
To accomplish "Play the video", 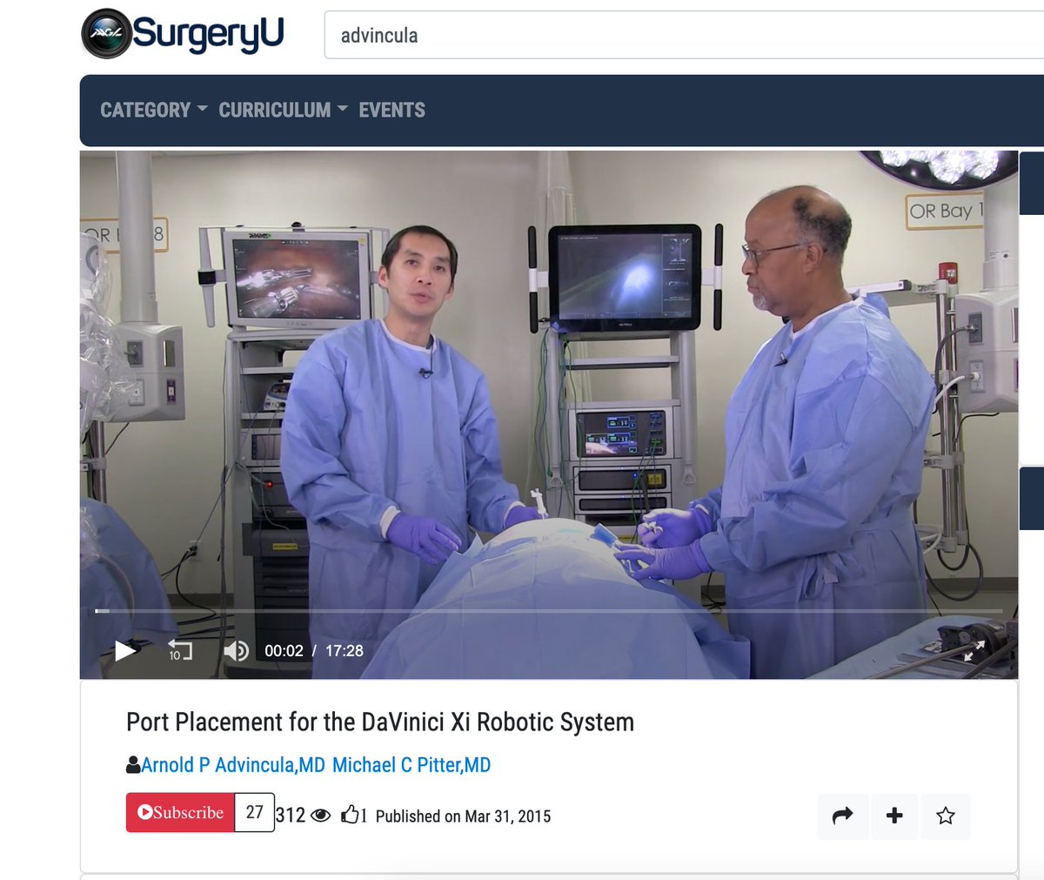I will point(125,650).
